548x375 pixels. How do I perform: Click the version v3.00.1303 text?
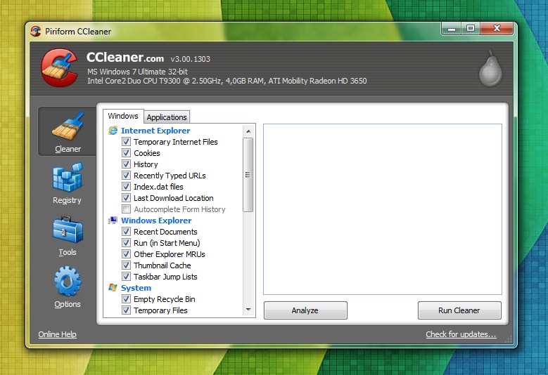click(x=191, y=59)
